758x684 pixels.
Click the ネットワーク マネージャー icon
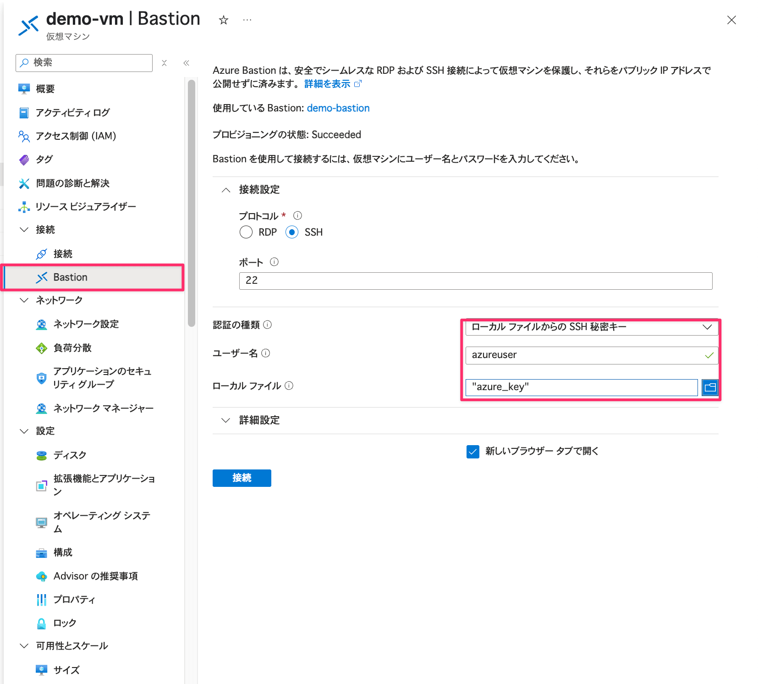(x=42, y=408)
